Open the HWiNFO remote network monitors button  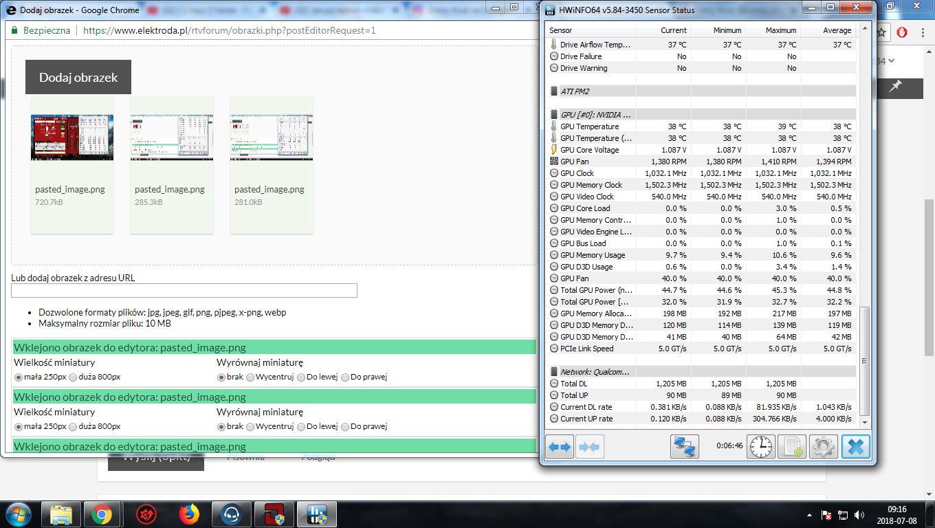[684, 447]
